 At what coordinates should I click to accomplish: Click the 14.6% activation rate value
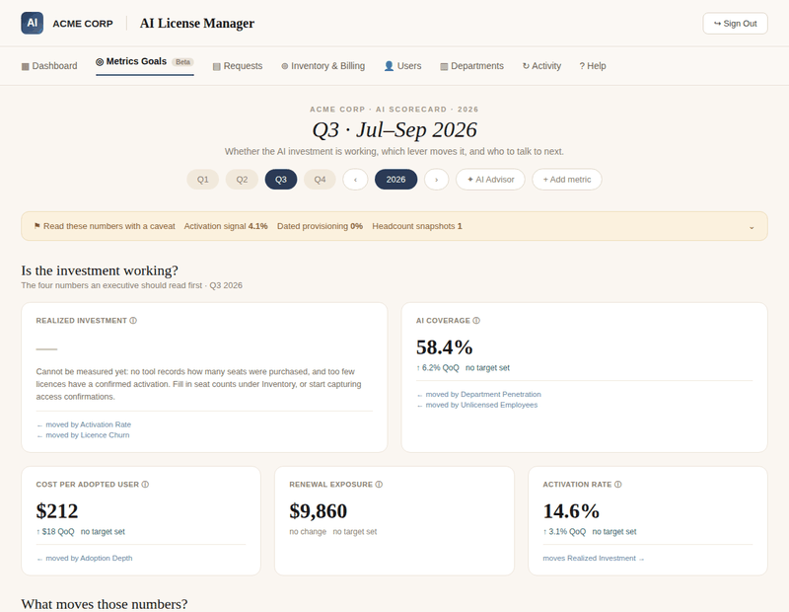tap(571, 511)
